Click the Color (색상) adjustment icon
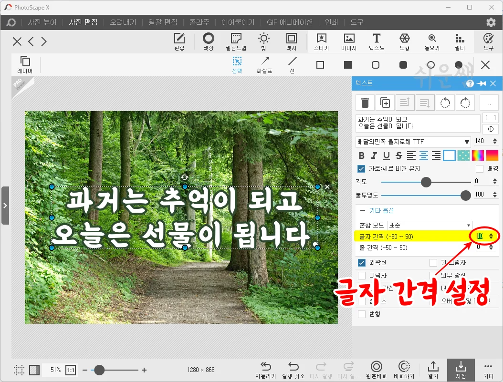Screen dimensions: 503x382 pyautogui.click(x=208, y=41)
